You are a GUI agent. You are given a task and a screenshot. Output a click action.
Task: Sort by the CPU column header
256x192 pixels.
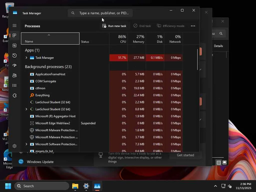coord(118,39)
